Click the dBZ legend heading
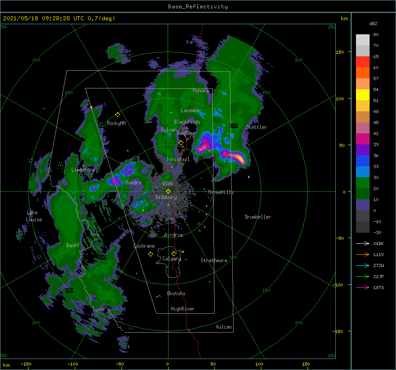This screenshot has height=370, width=396. point(373,23)
